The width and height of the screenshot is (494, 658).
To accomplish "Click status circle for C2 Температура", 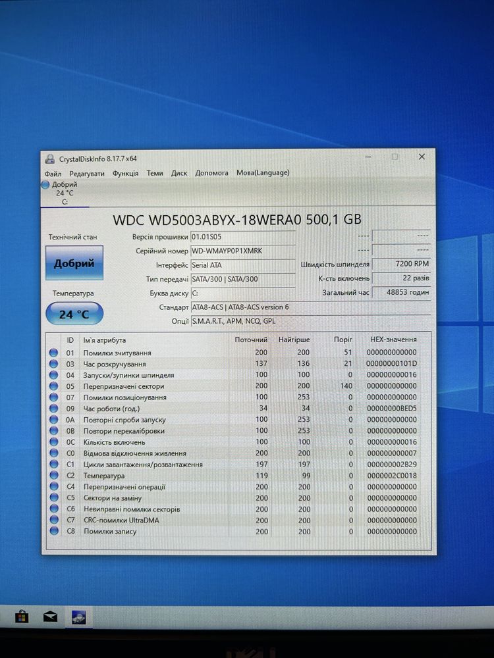I will 53,476.
